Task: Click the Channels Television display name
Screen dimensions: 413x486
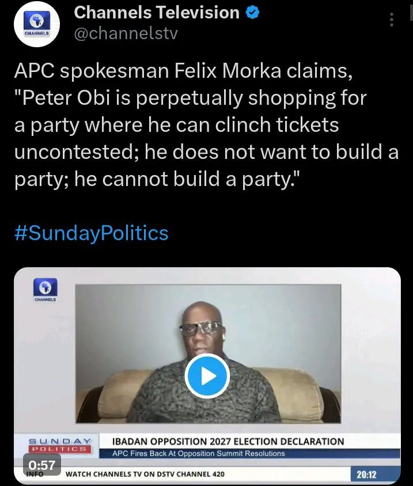Action: point(157,12)
